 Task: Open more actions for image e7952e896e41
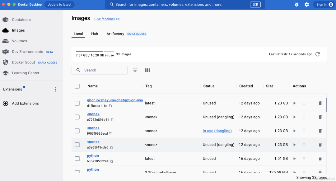(x=304, y=117)
